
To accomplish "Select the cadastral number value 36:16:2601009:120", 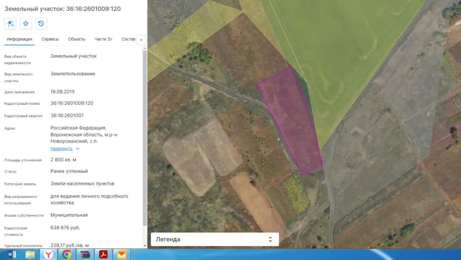I will click(72, 103).
